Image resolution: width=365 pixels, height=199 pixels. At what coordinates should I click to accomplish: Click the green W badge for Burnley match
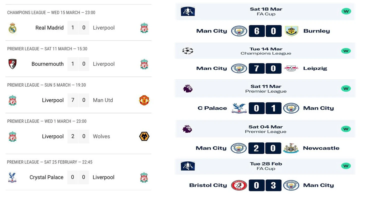pyautogui.click(x=346, y=11)
